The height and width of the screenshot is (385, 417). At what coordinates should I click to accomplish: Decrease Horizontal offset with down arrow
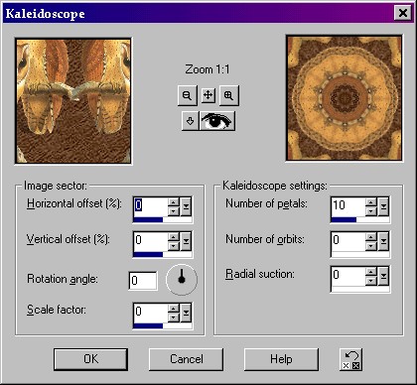pos(174,211)
